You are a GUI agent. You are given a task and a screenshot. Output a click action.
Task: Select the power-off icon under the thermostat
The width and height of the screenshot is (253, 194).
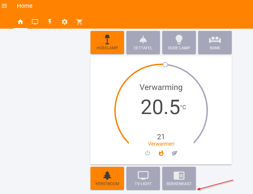[x=148, y=153]
